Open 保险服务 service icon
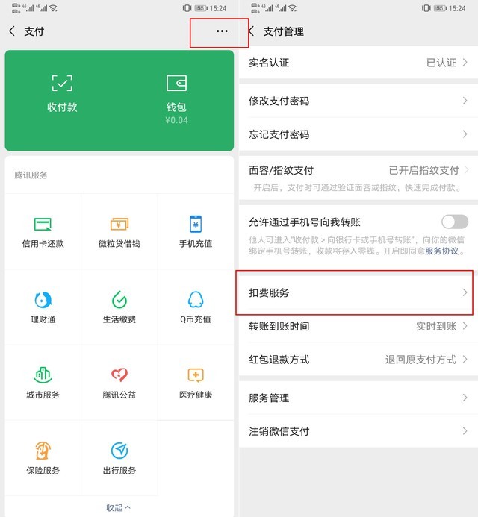The height and width of the screenshot is (517, 478). [x=43, y=451]
